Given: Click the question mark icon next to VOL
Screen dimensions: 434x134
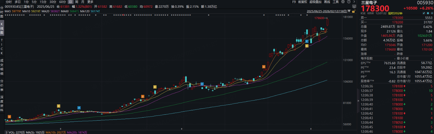Looking at the screenshot, I should click(6, 132).
